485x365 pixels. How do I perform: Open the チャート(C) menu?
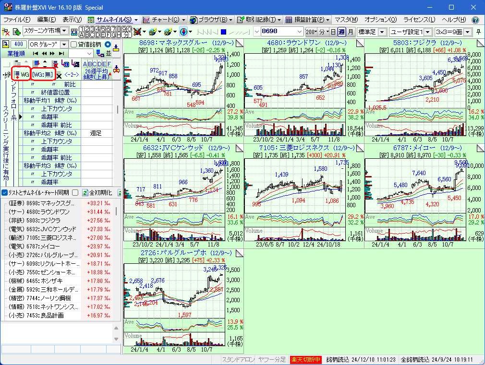tap(164, 20)
